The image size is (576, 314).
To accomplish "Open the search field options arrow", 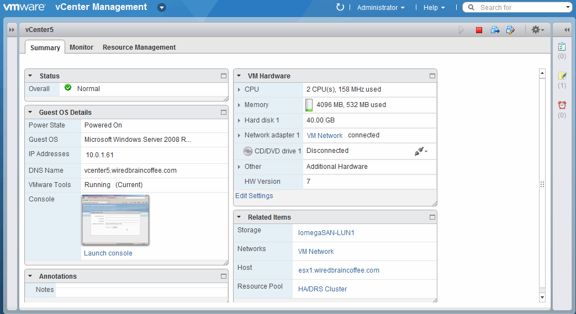I will coord(568,7).
